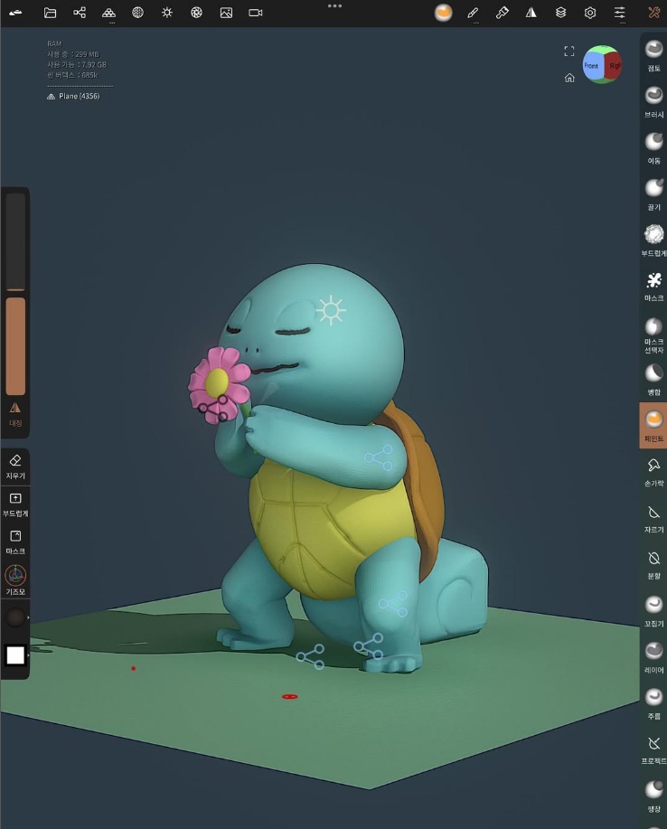Click the Front face of view cube
This screenshot has height=829, width=667.
tap(593, 66)
